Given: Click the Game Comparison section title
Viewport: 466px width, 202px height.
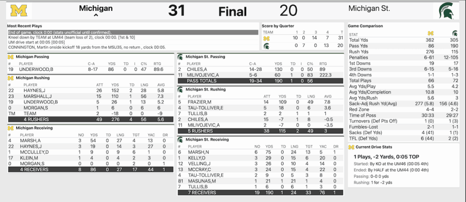Looking at the screenshot, I should point(365,26).
